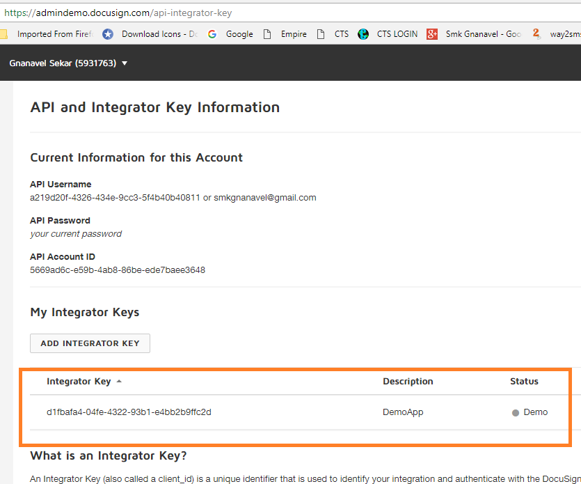Click the ADD INTEGRATOR KEY button
Viewport: 581px width, 484px height.
coord(90,343)
